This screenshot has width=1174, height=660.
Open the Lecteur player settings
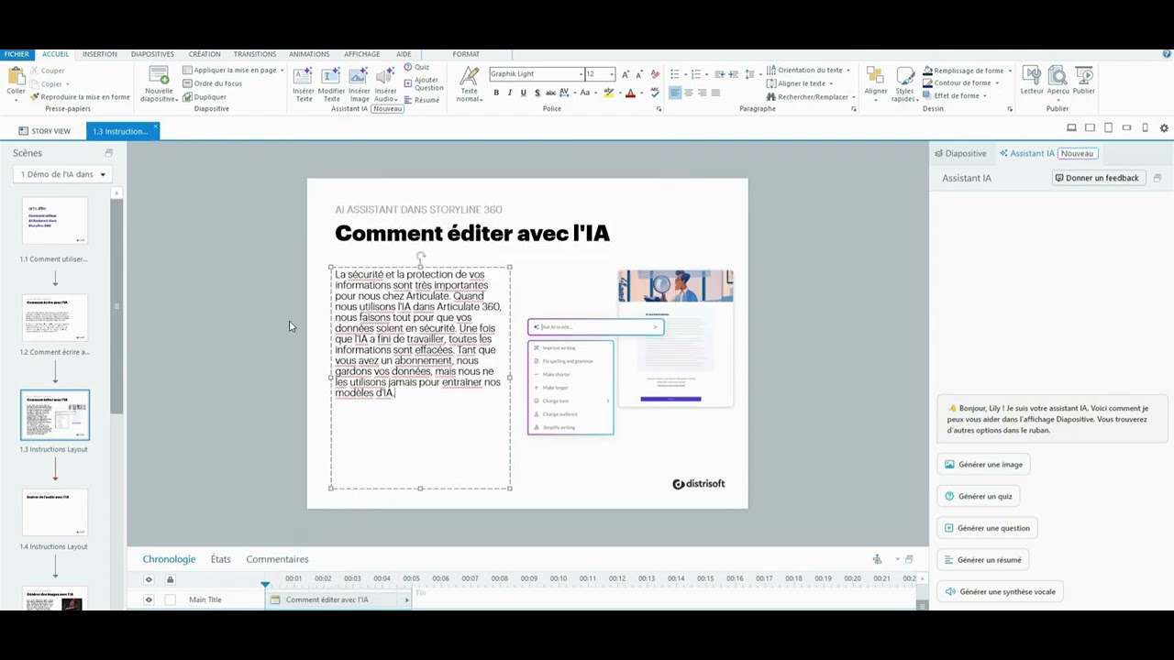click(x=1032, y=81)
